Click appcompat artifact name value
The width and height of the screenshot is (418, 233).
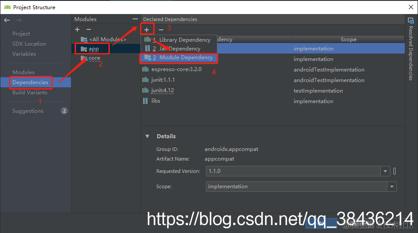pyautogui.click(x=220, y=159)
